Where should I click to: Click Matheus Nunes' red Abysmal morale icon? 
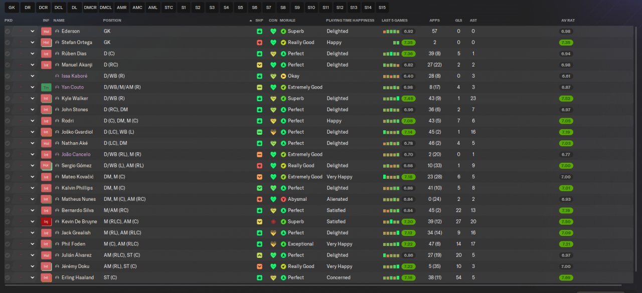(x=283, y=199)
